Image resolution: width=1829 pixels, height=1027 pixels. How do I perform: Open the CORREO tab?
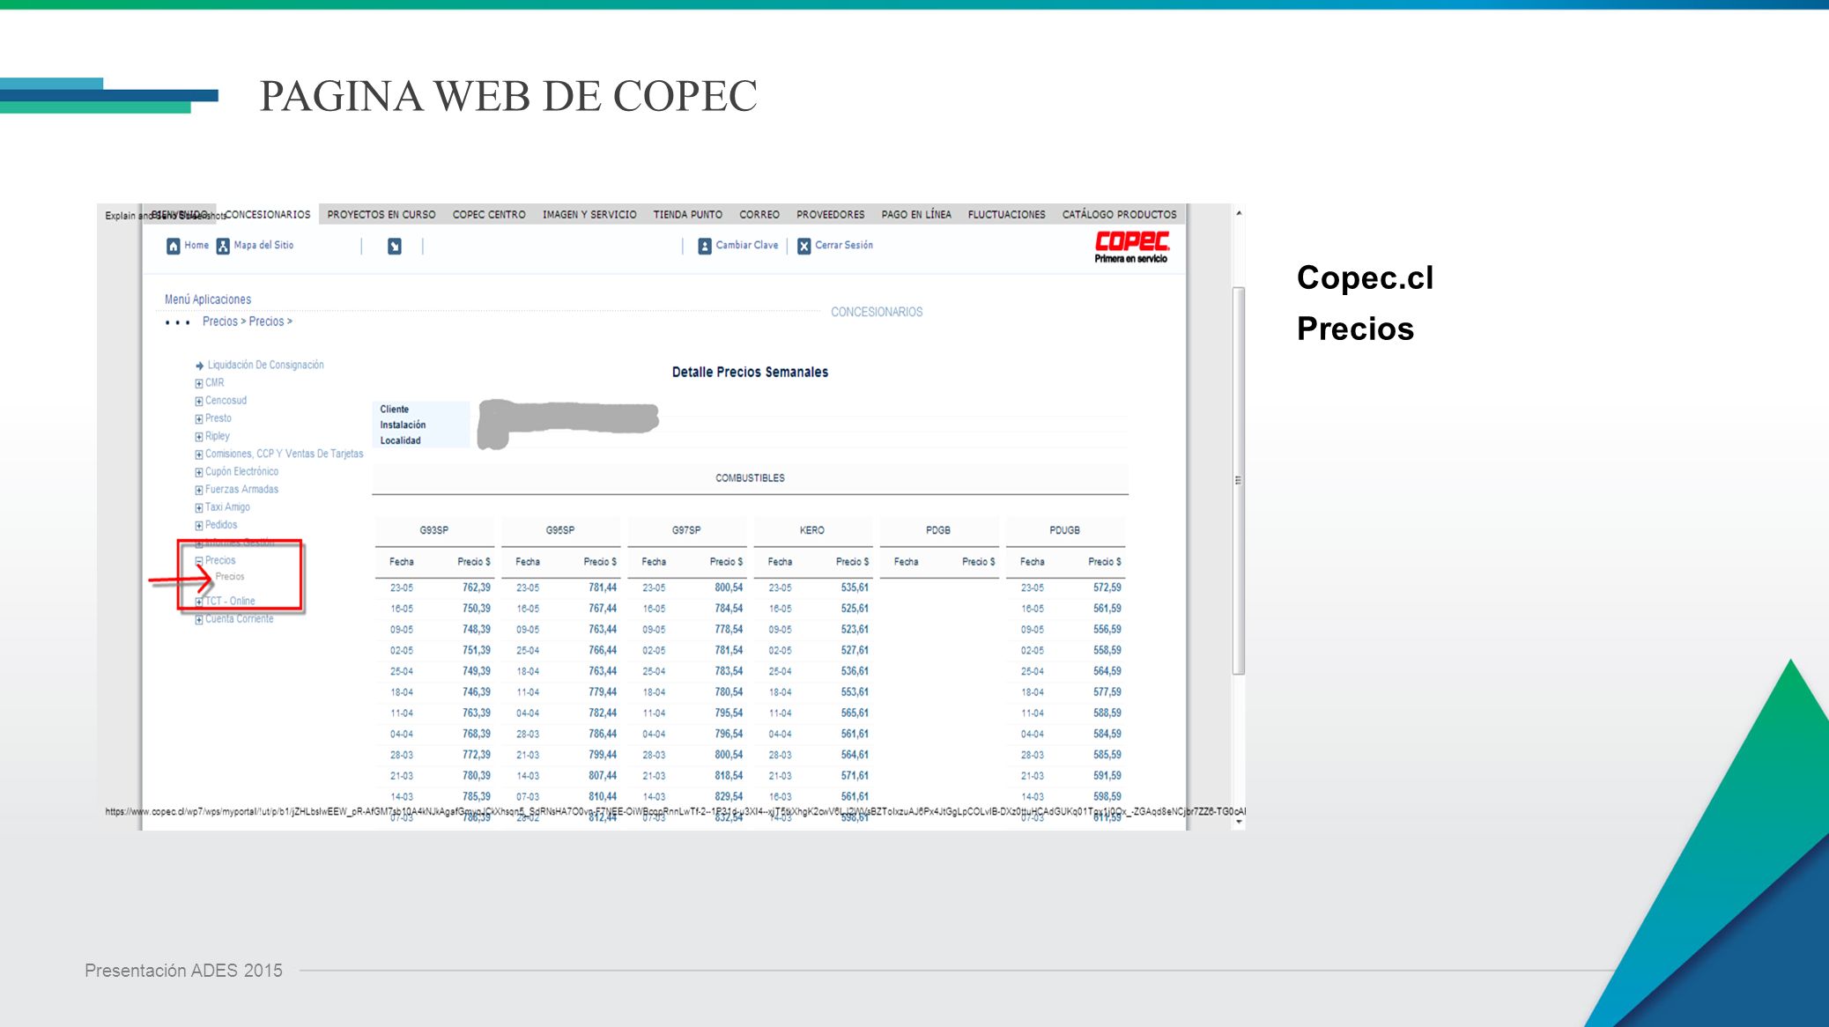pyautogui.click(x=759, y=214)
